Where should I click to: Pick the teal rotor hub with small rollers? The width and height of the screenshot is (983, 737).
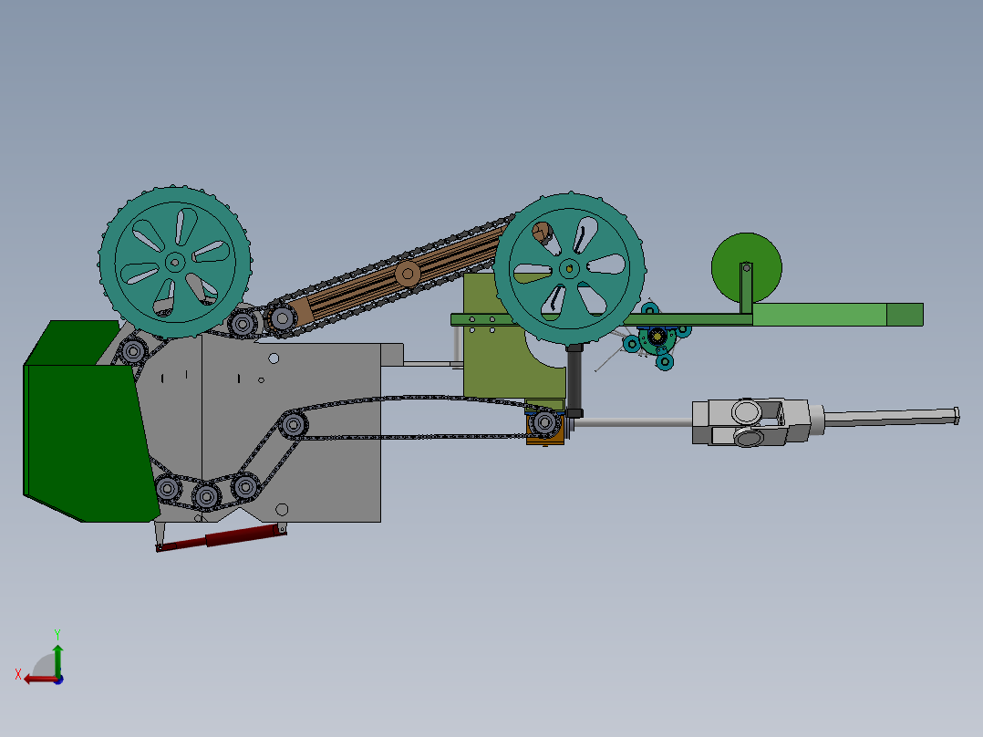(x=657, y=337)
